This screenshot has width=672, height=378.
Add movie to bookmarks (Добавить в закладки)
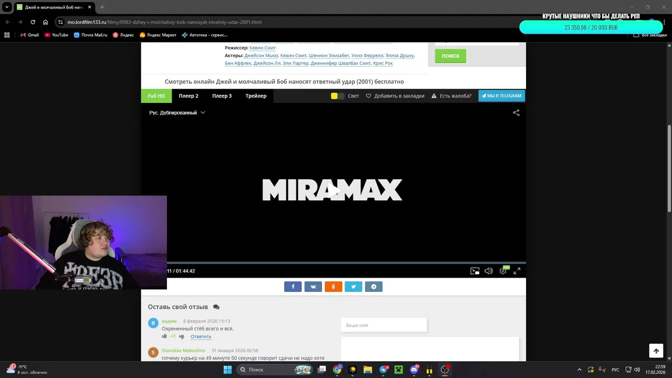tap(395, 96)
